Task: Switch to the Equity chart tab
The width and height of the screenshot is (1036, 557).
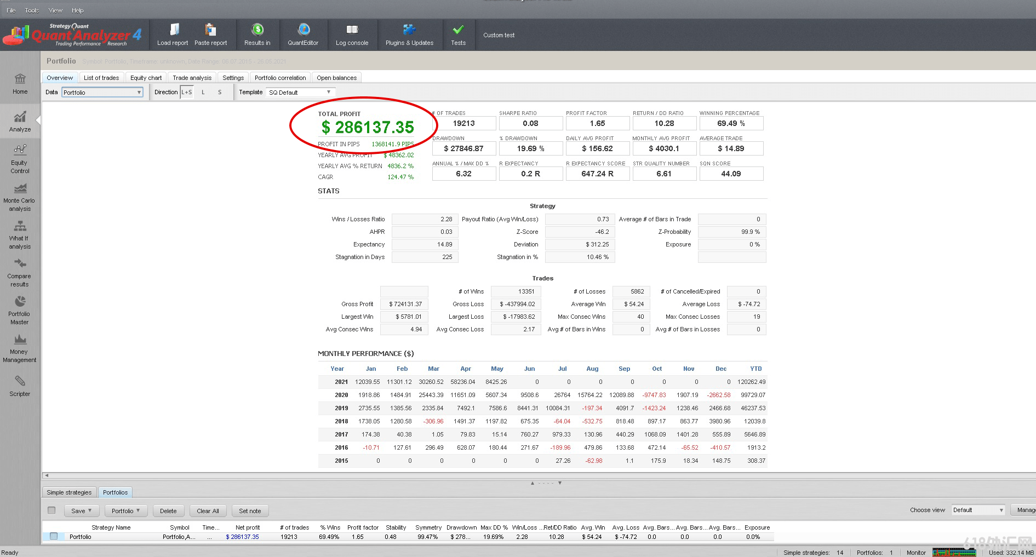Action: (x=146, y=78)
